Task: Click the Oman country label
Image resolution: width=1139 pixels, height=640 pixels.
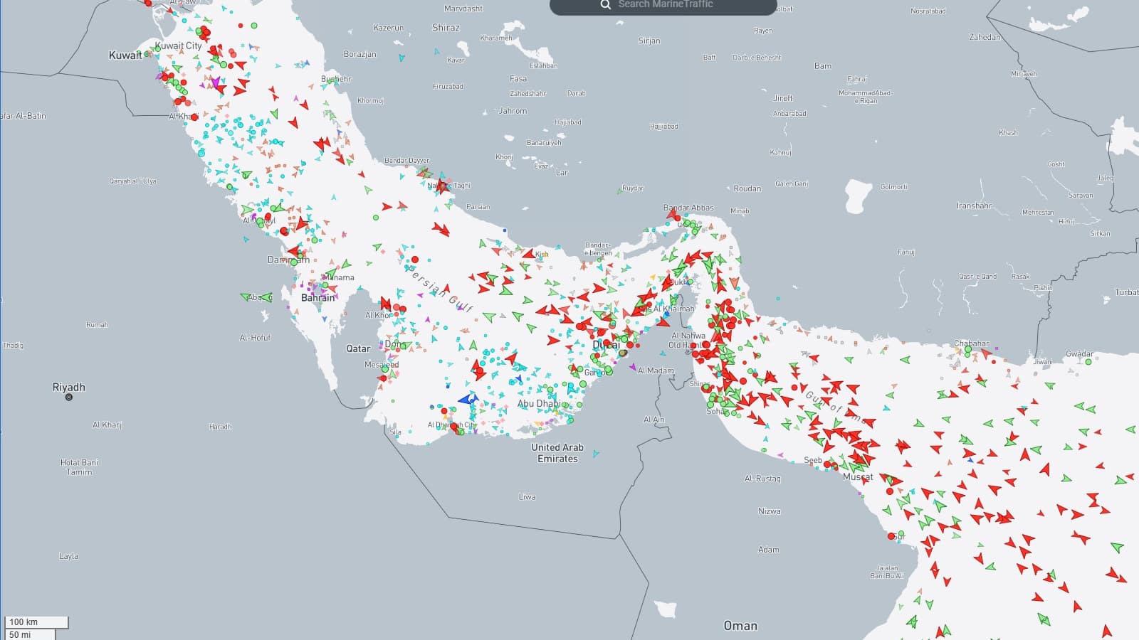Action: [x=740, y=626]
